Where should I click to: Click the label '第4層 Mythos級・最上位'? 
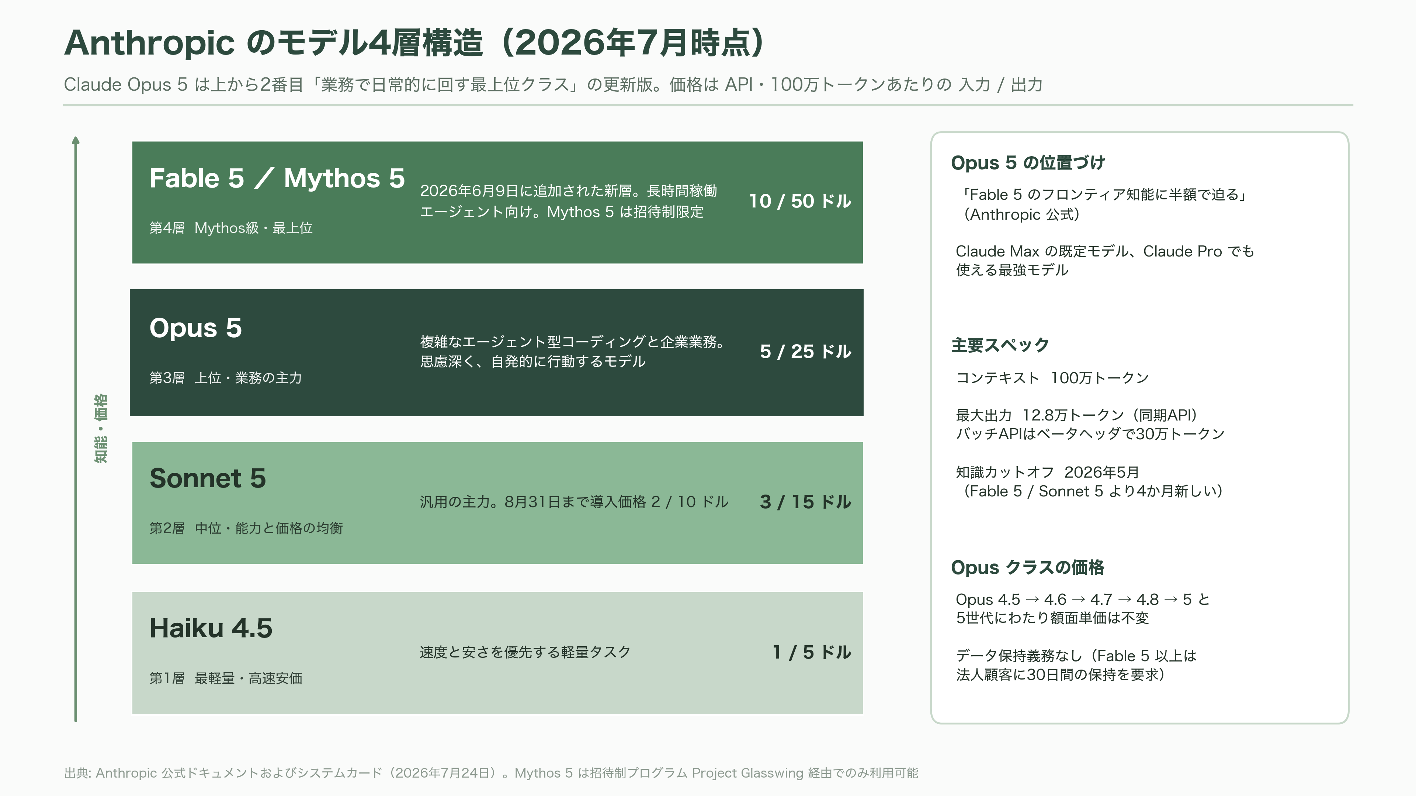point(231,228)
